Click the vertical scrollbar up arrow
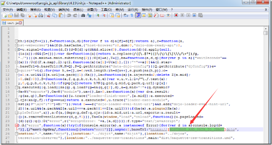This screenshot has width=272, height=145. pos(265,28)
